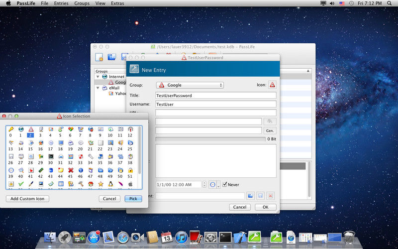Collapse the eMail group tree node
The height and width of the screenshot is (249, 398).
(x=98, y=88)
